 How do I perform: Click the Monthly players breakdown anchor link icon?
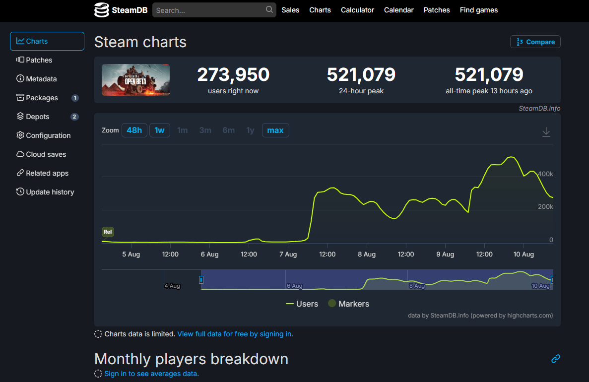click(556, 359)
